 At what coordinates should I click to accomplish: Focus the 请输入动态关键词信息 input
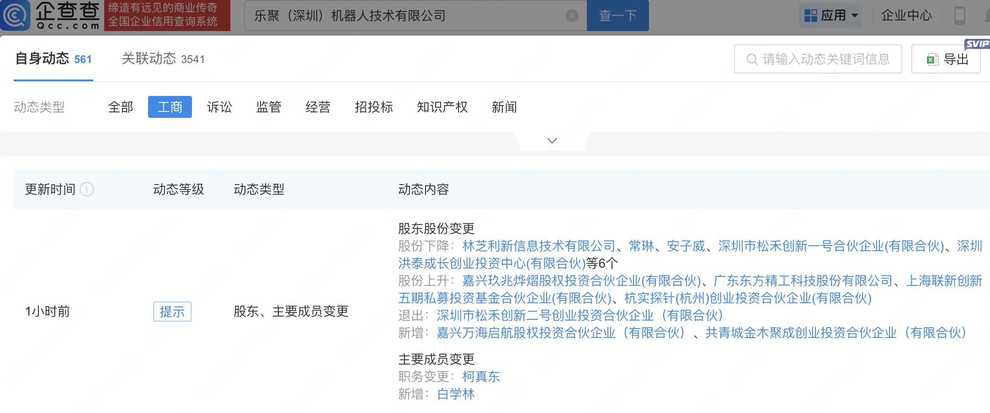pos(818,59)
